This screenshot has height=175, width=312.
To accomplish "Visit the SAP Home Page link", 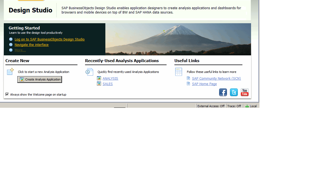I will (x=204, y=84).
